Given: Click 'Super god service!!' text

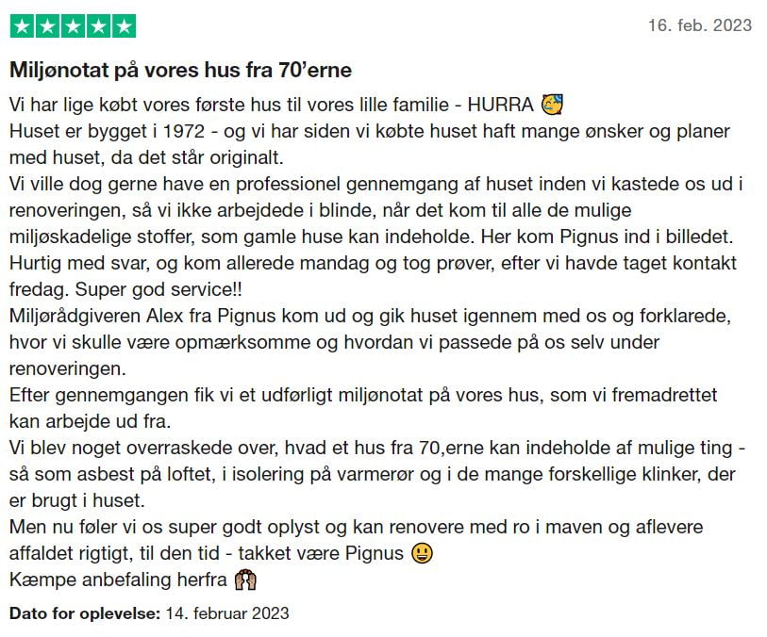Looking at the screenshot, I should click(x=158, y=289).
